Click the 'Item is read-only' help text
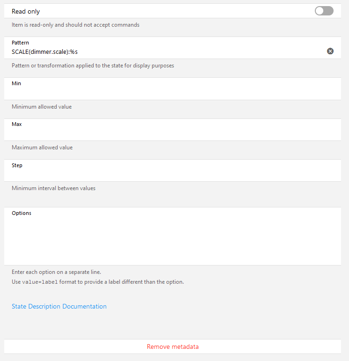This screenshot has width=349, height=361. (75, 25)
